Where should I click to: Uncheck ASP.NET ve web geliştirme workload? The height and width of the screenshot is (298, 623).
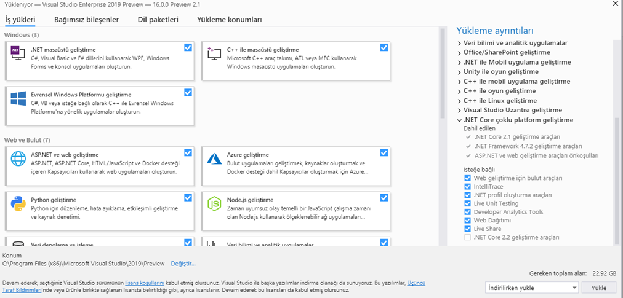click(x=188, y=152)
